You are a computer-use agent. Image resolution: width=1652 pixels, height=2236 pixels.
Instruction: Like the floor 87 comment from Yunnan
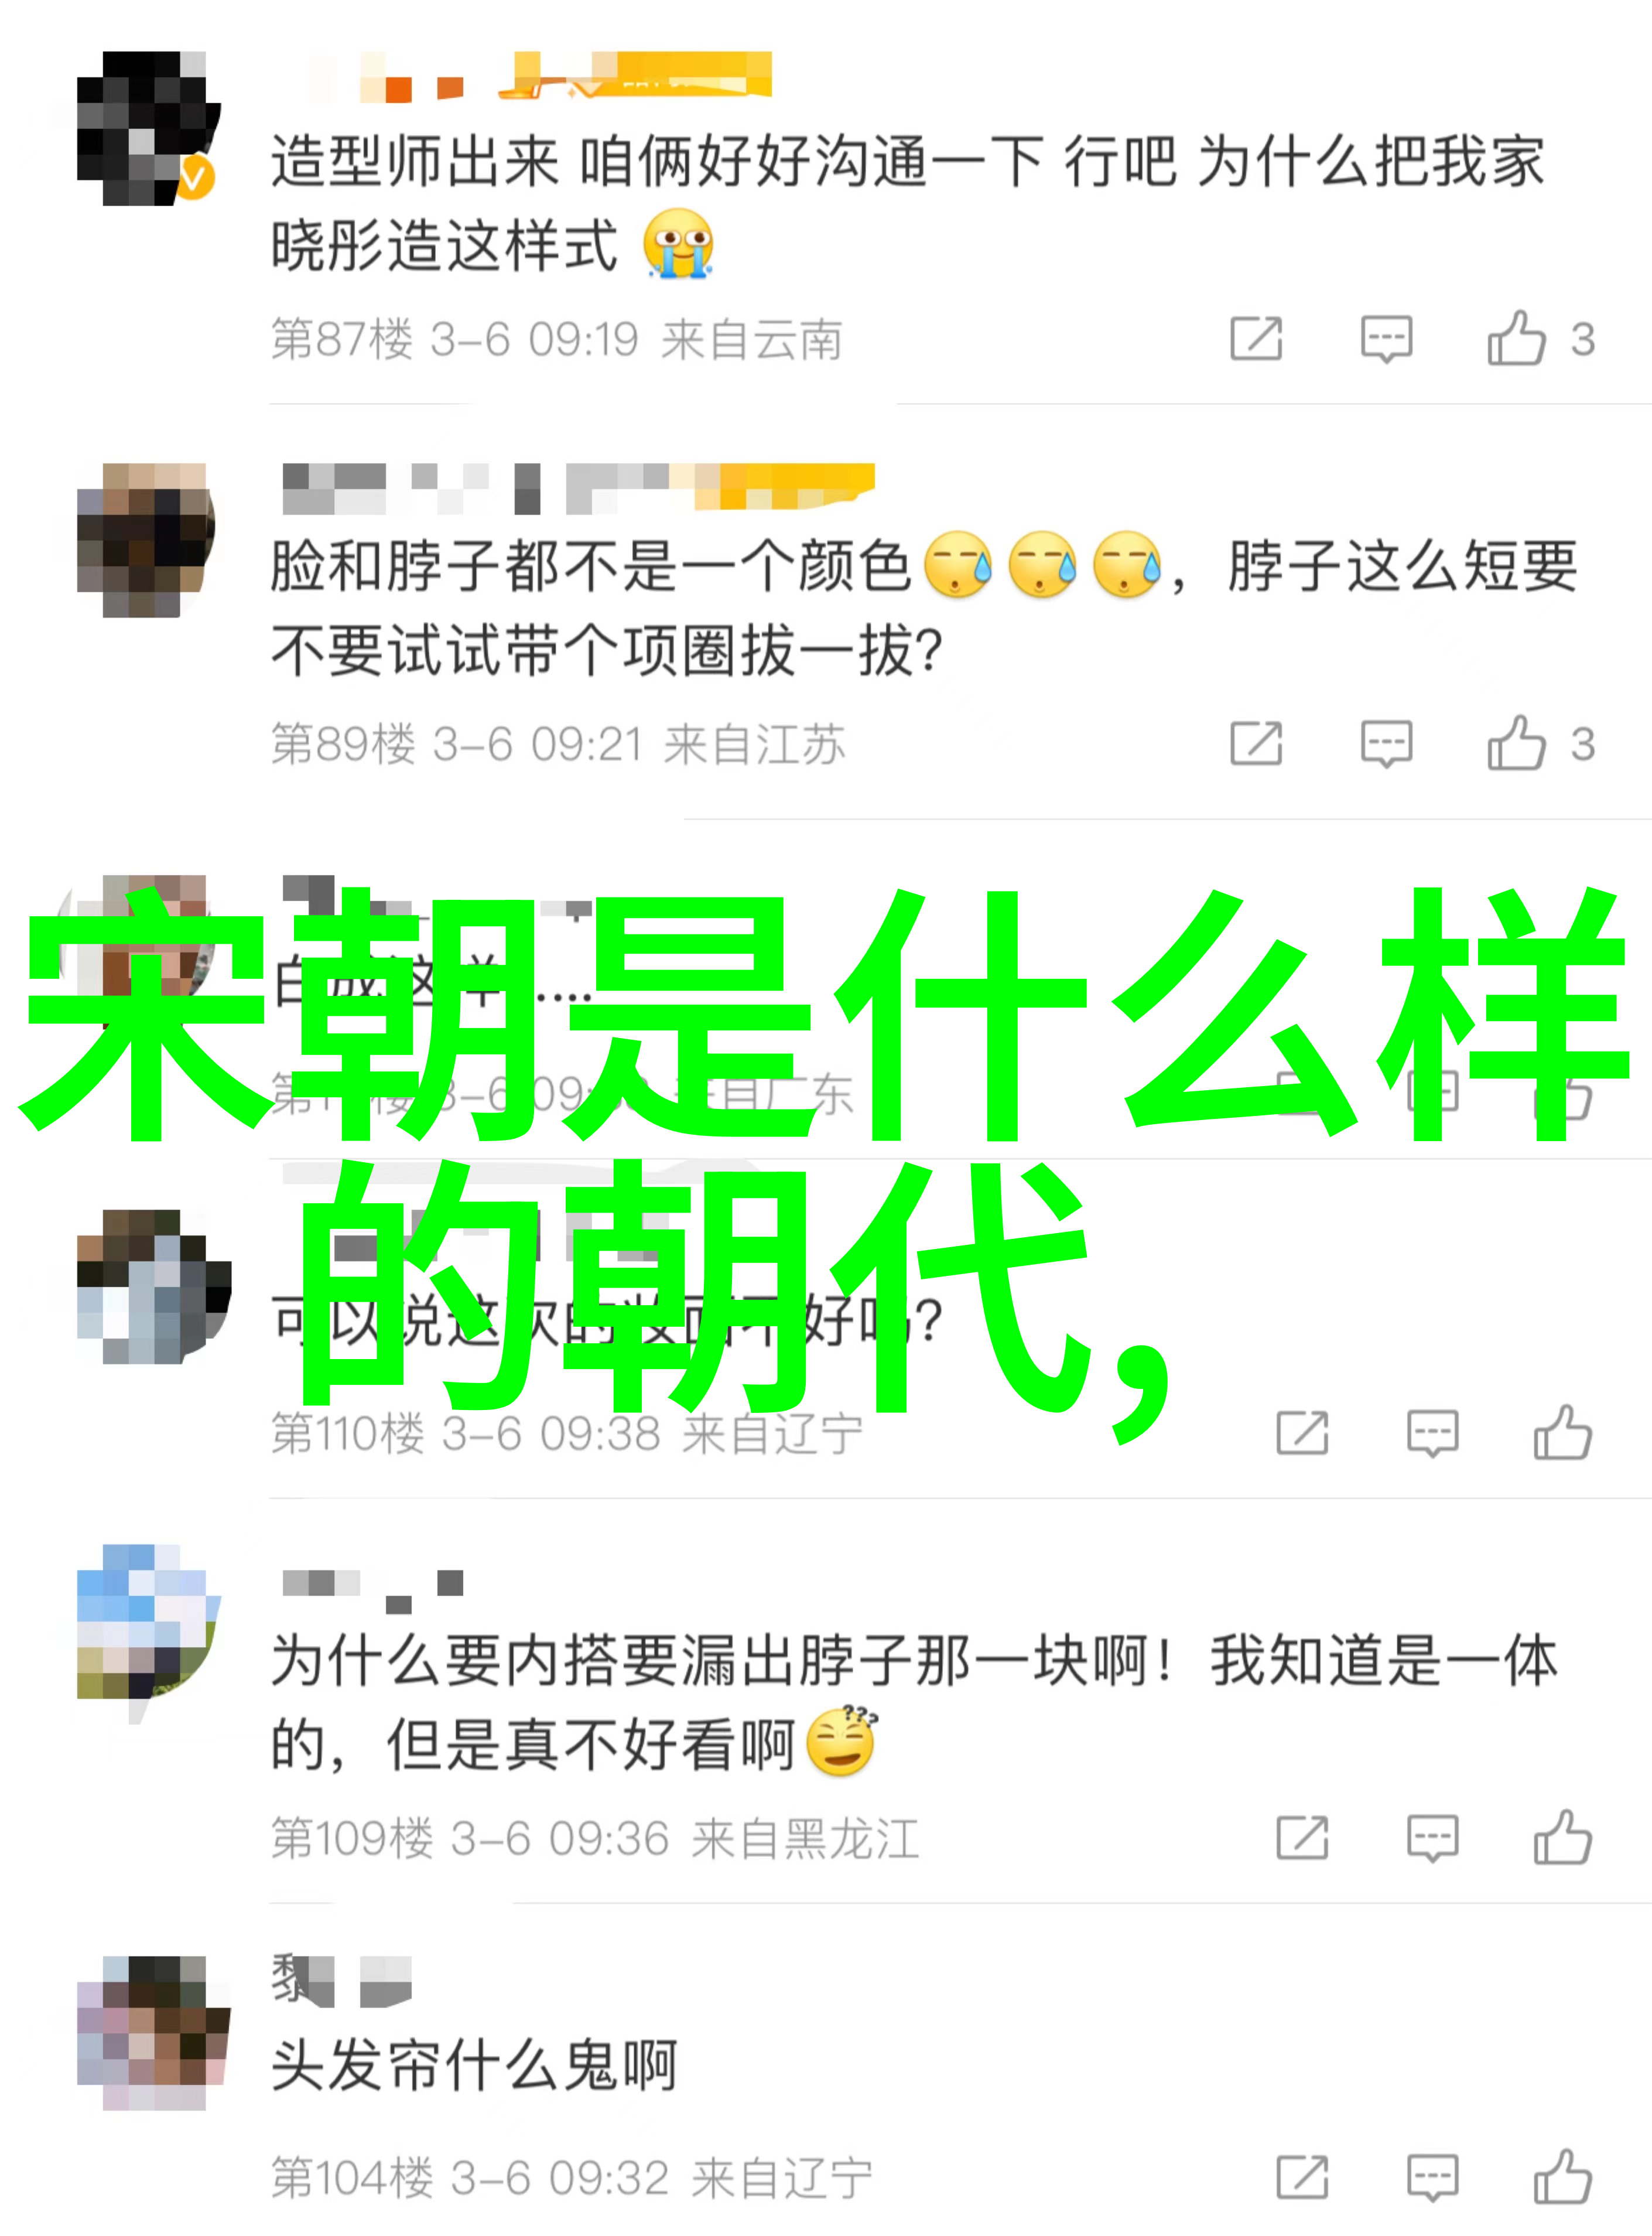[x=1517, y=338]
